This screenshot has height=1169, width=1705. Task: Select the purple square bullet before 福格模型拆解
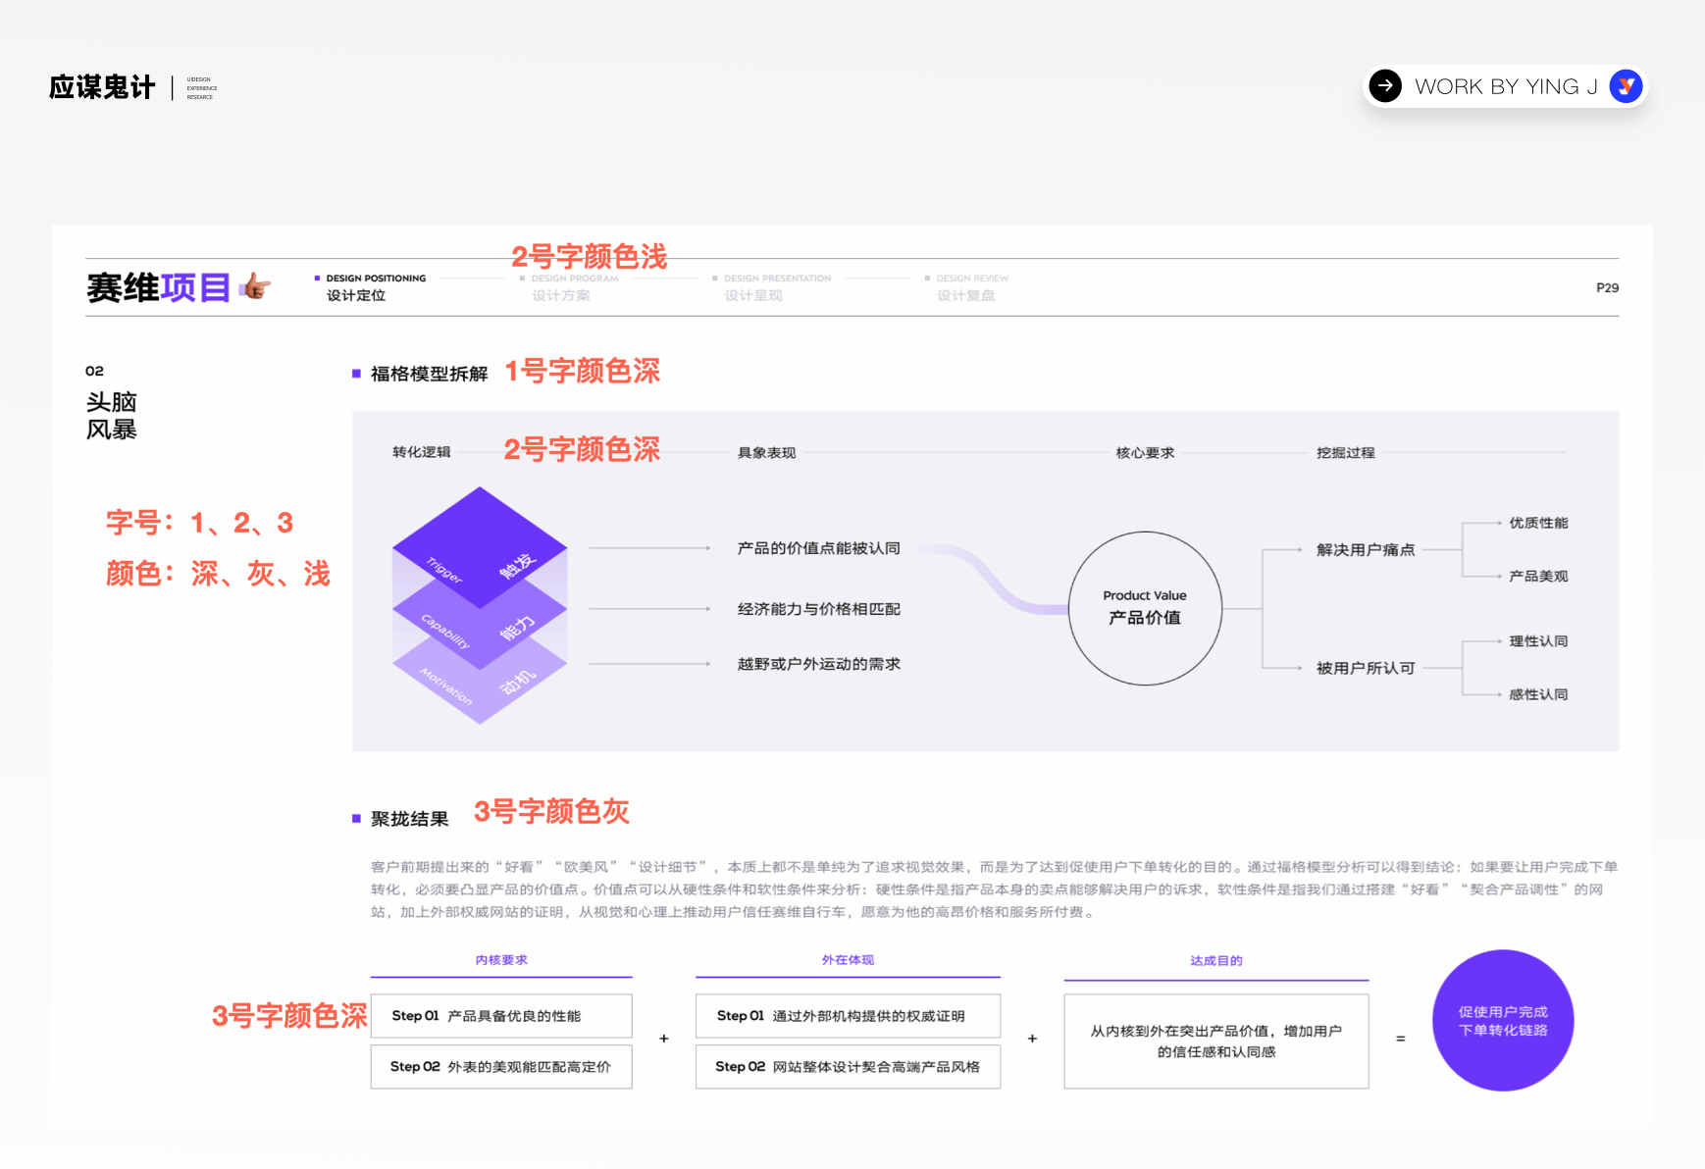pyautogui.click(x=356, y=373)
